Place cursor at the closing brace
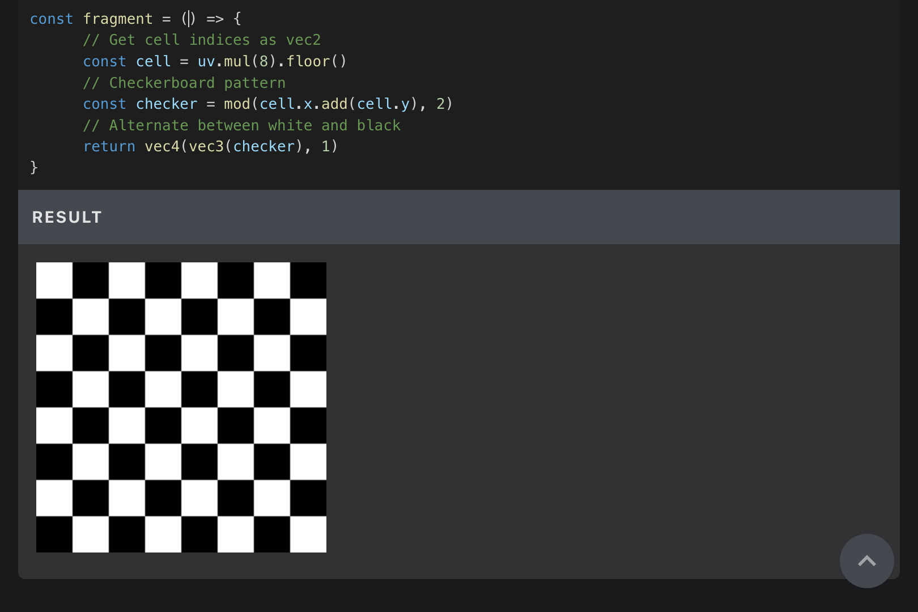The height and width of the screenshot is (612, 918). (34, 167)
